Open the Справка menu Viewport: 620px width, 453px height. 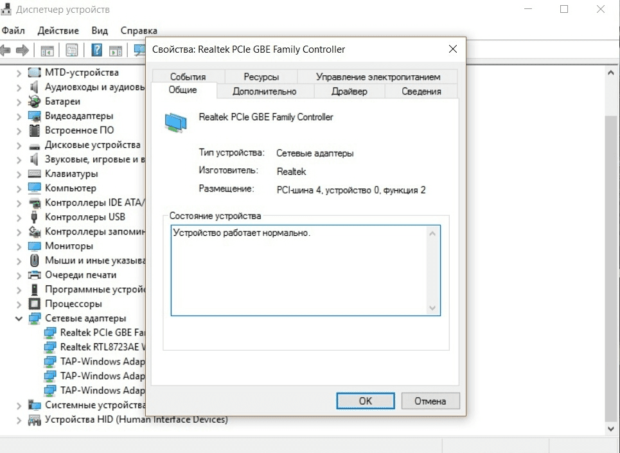click(139, 30)
